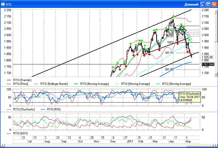The height and width of the screenshot is (148, 218).
Task: Click the green fractal marker at the 2150 peak
Action: coord(174,17)
